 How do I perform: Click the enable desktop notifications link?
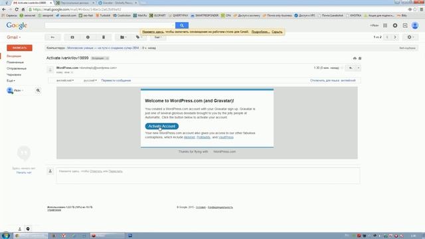coord(153,32)
